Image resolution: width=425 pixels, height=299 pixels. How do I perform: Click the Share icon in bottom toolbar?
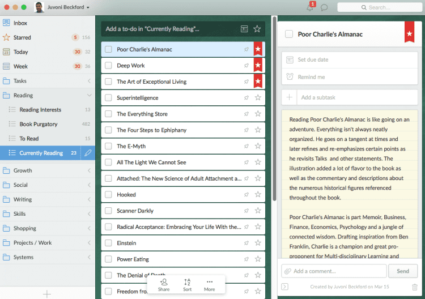(164, 284)
